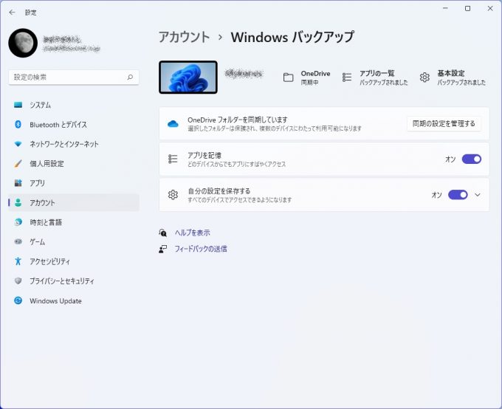Click アカウント in the breadcrumb header
The width and height of the screenshot is (502, 409).
[185, 37]
